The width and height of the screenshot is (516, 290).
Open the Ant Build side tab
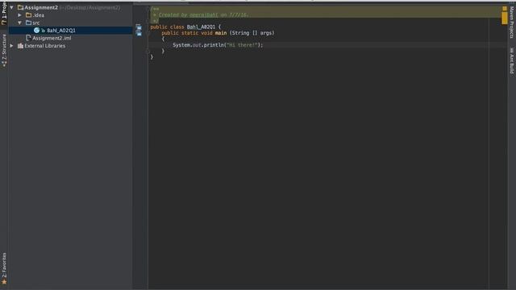pyautogui.click(x=512, y=61)
